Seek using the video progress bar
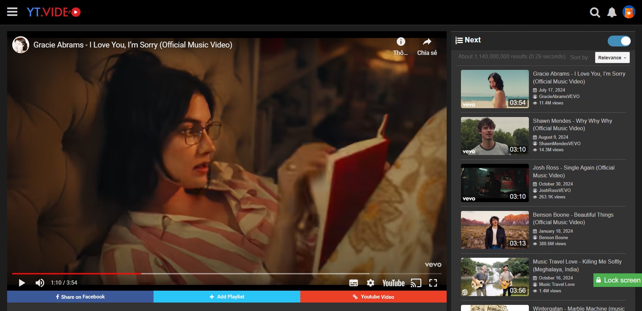642x311 pixels. 227,273
